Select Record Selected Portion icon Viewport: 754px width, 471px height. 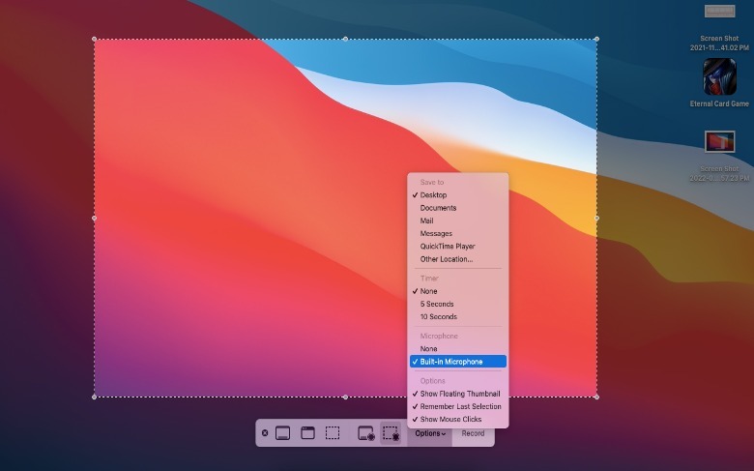391,433
